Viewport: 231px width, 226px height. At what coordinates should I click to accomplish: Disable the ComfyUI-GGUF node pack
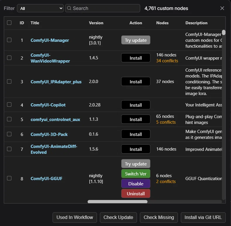click(136, 184)
